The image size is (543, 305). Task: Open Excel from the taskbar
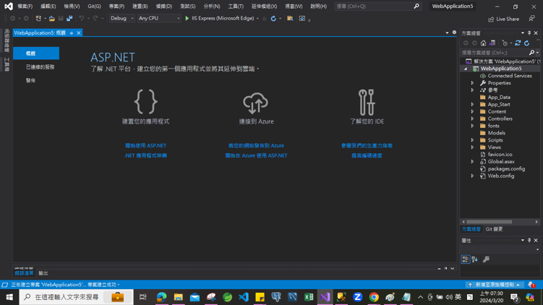point(309,297)
